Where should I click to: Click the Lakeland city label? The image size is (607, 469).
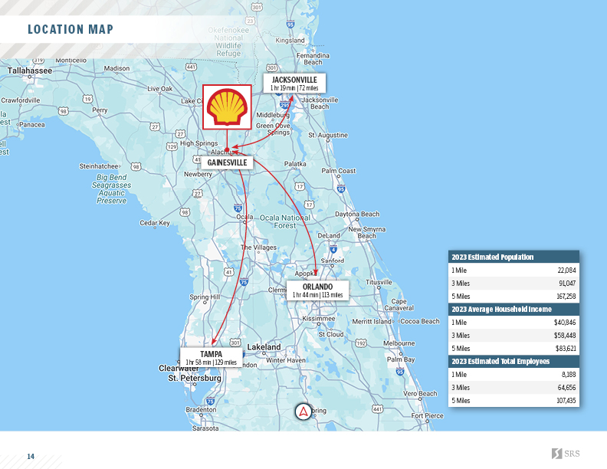(264, 347)
